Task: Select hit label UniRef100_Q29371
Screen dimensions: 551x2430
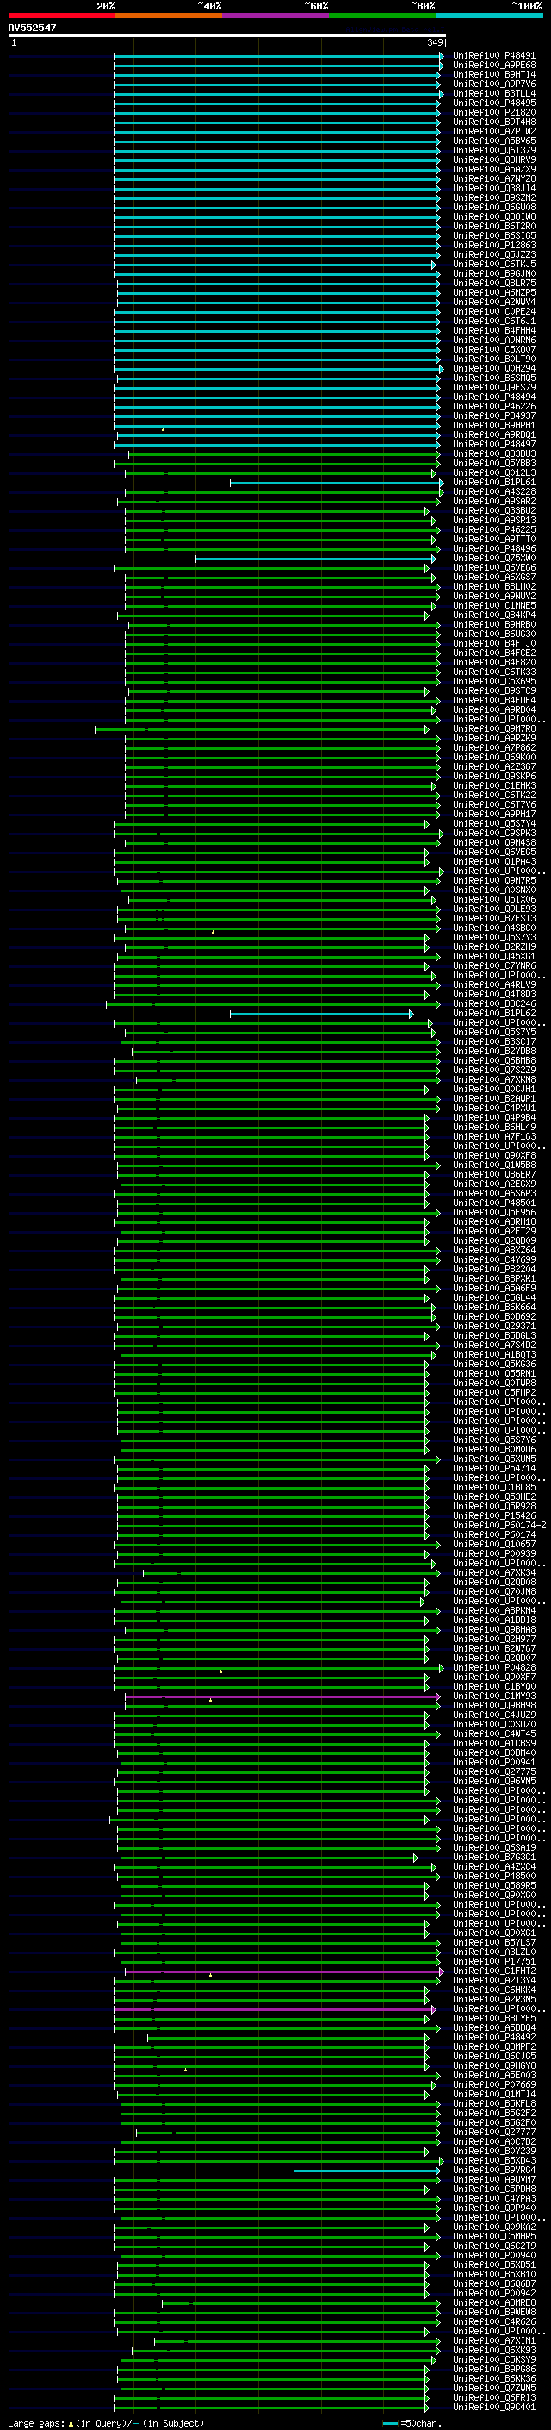Action: coord(494,1327)
